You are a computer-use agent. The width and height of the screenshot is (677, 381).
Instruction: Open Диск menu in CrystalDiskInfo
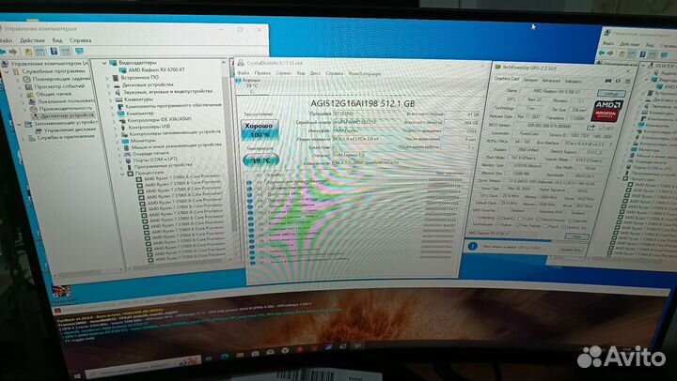click(x=315, y=73)
